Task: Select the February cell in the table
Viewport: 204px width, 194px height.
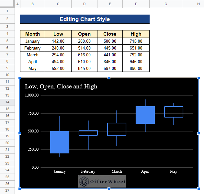Action: pos(32,48)
